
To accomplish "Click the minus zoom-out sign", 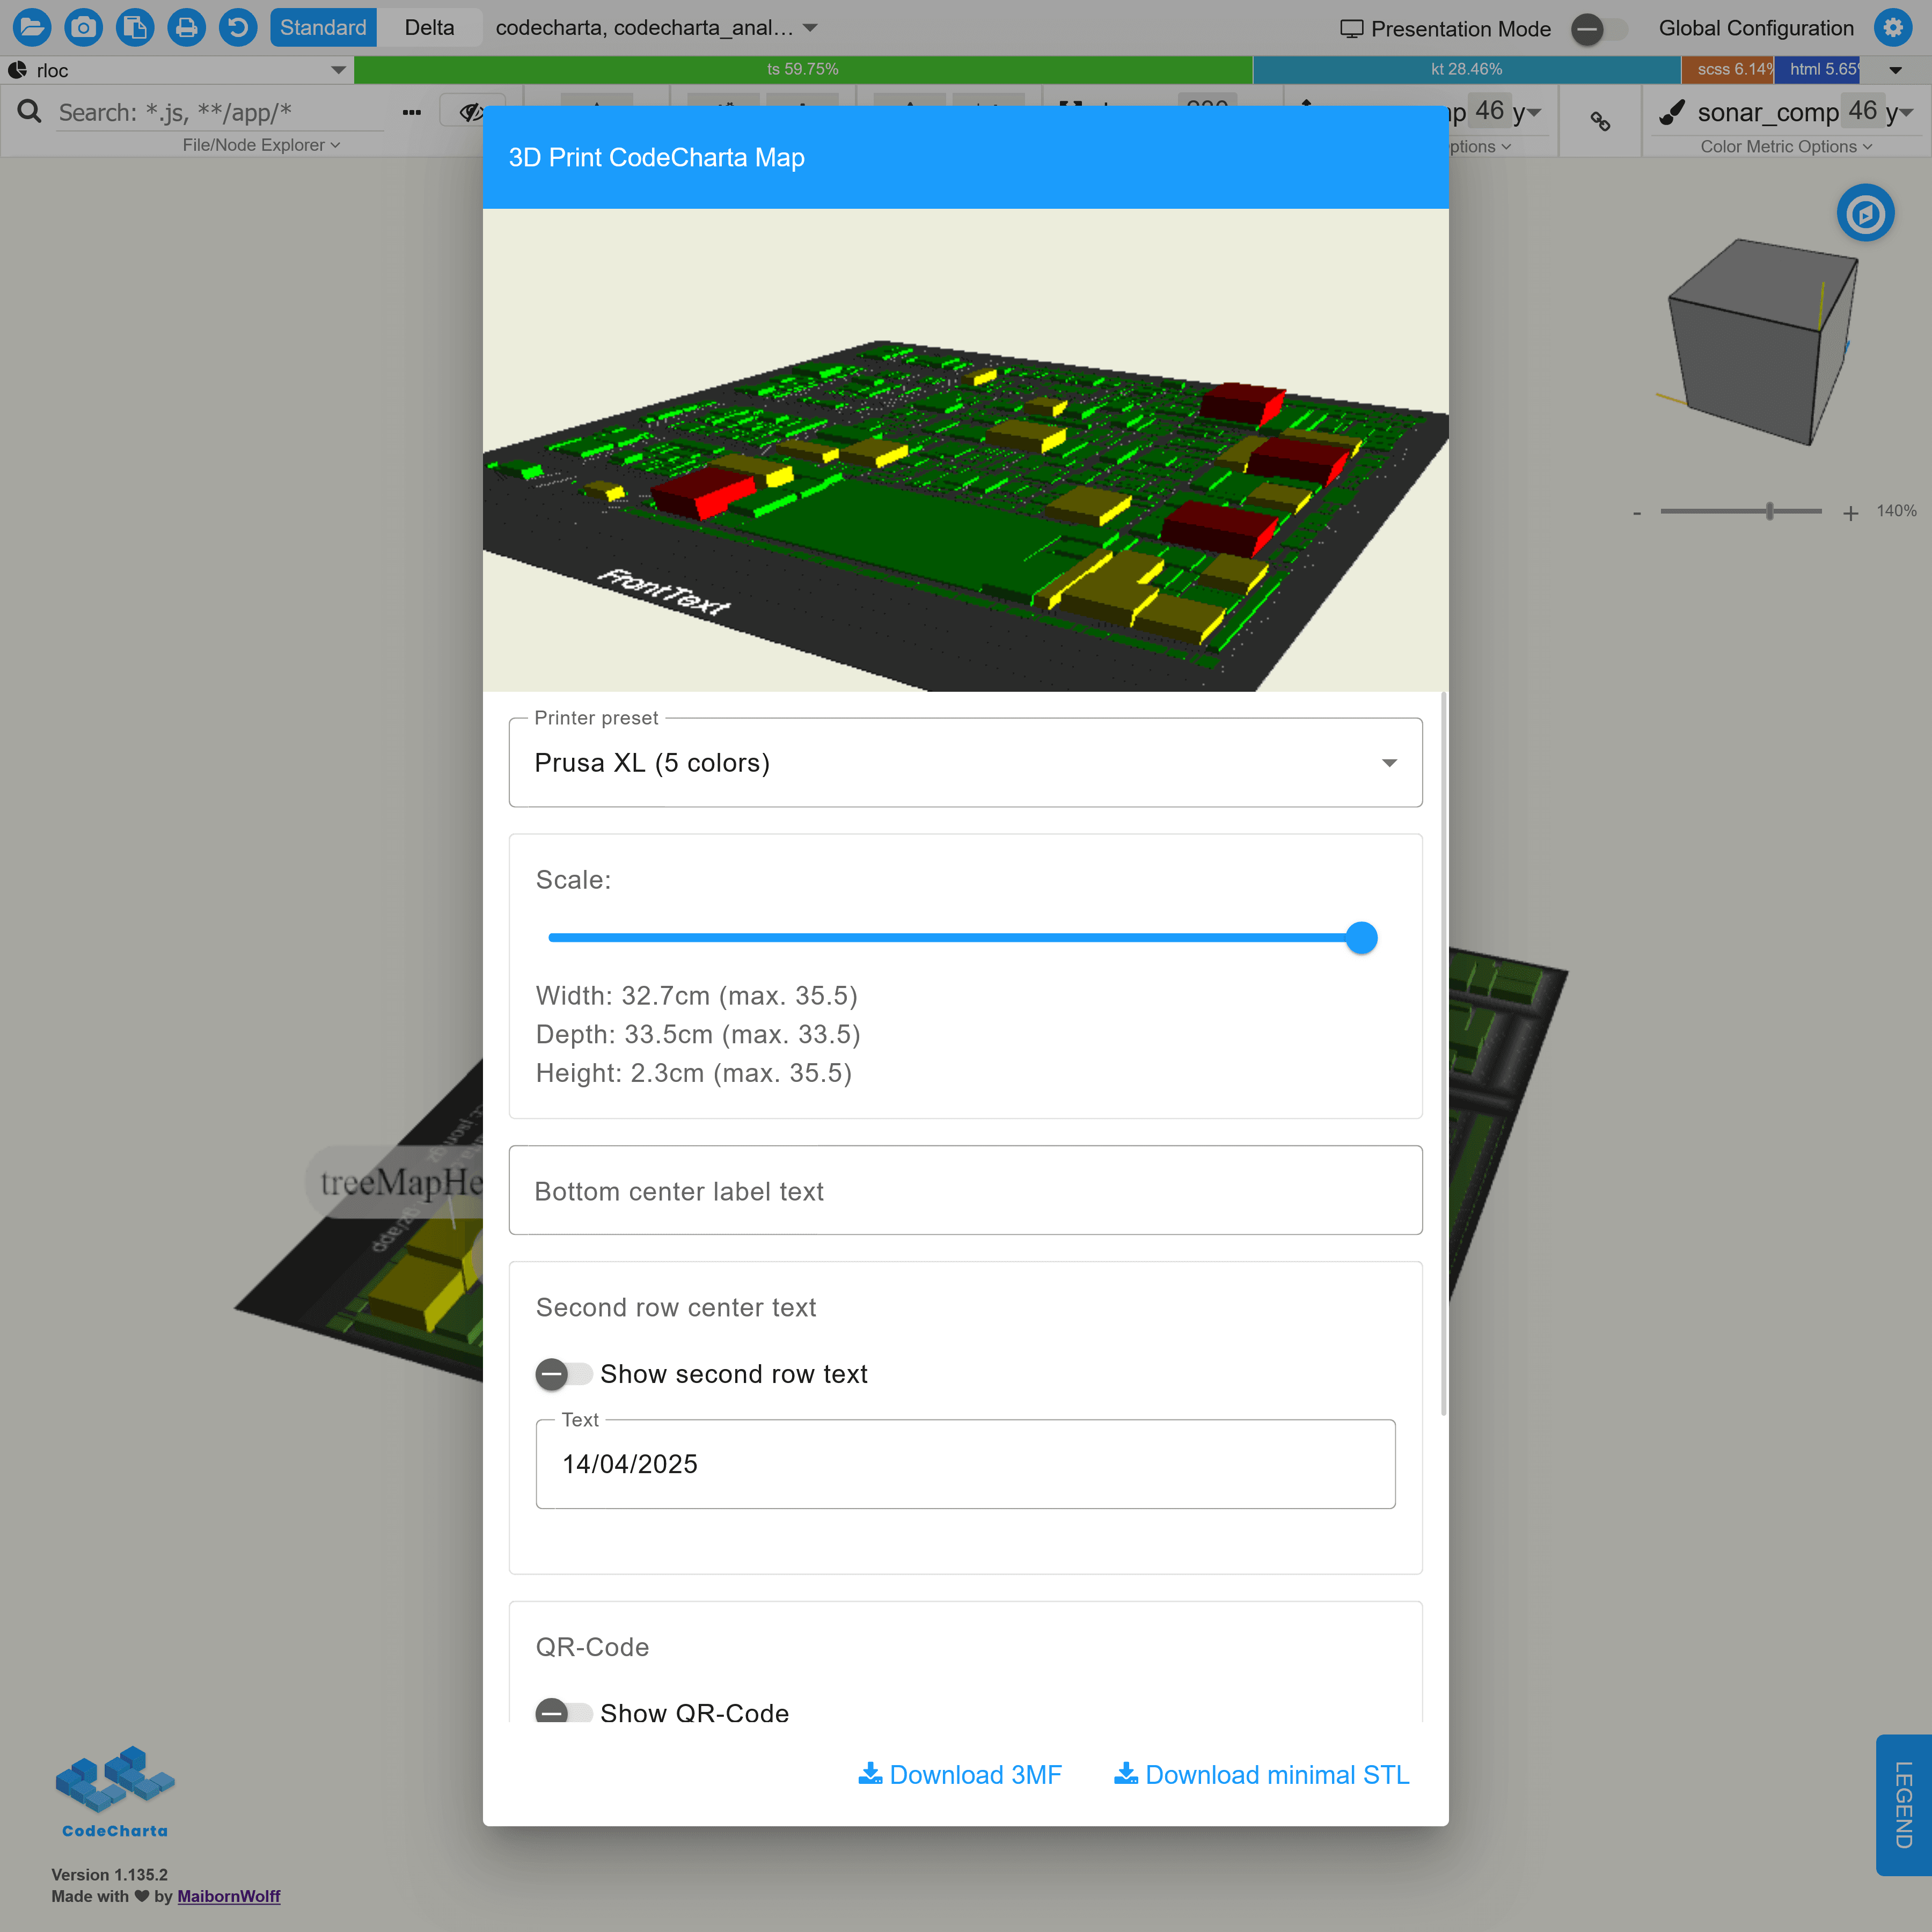I will pyautogui.click(x=1637, y=513).
